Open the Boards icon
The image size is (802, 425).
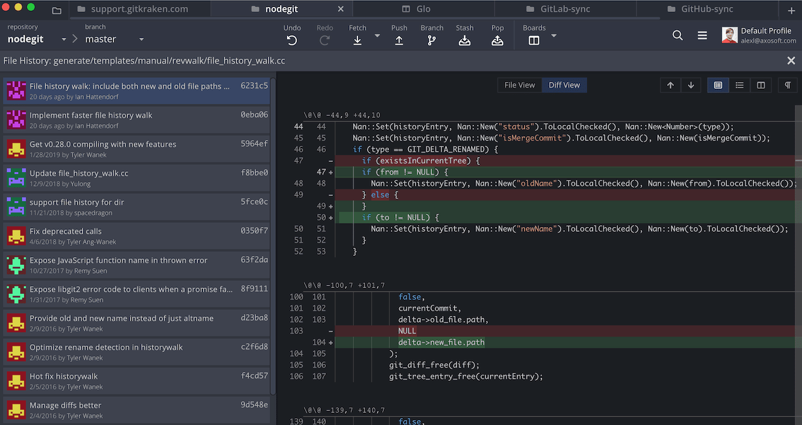(534, 40)
